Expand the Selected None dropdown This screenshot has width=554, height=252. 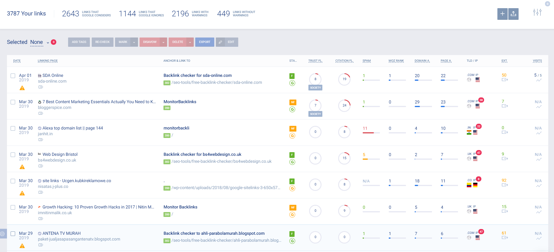(x=48, y=42)
